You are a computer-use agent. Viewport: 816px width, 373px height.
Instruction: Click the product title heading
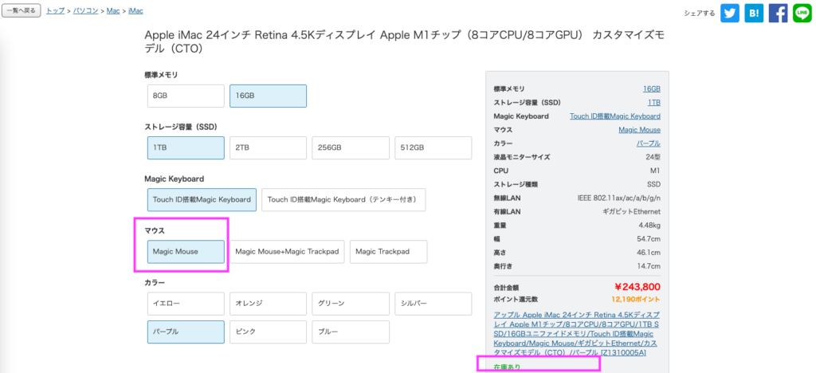pyautogui.click(x=404, y=42)
